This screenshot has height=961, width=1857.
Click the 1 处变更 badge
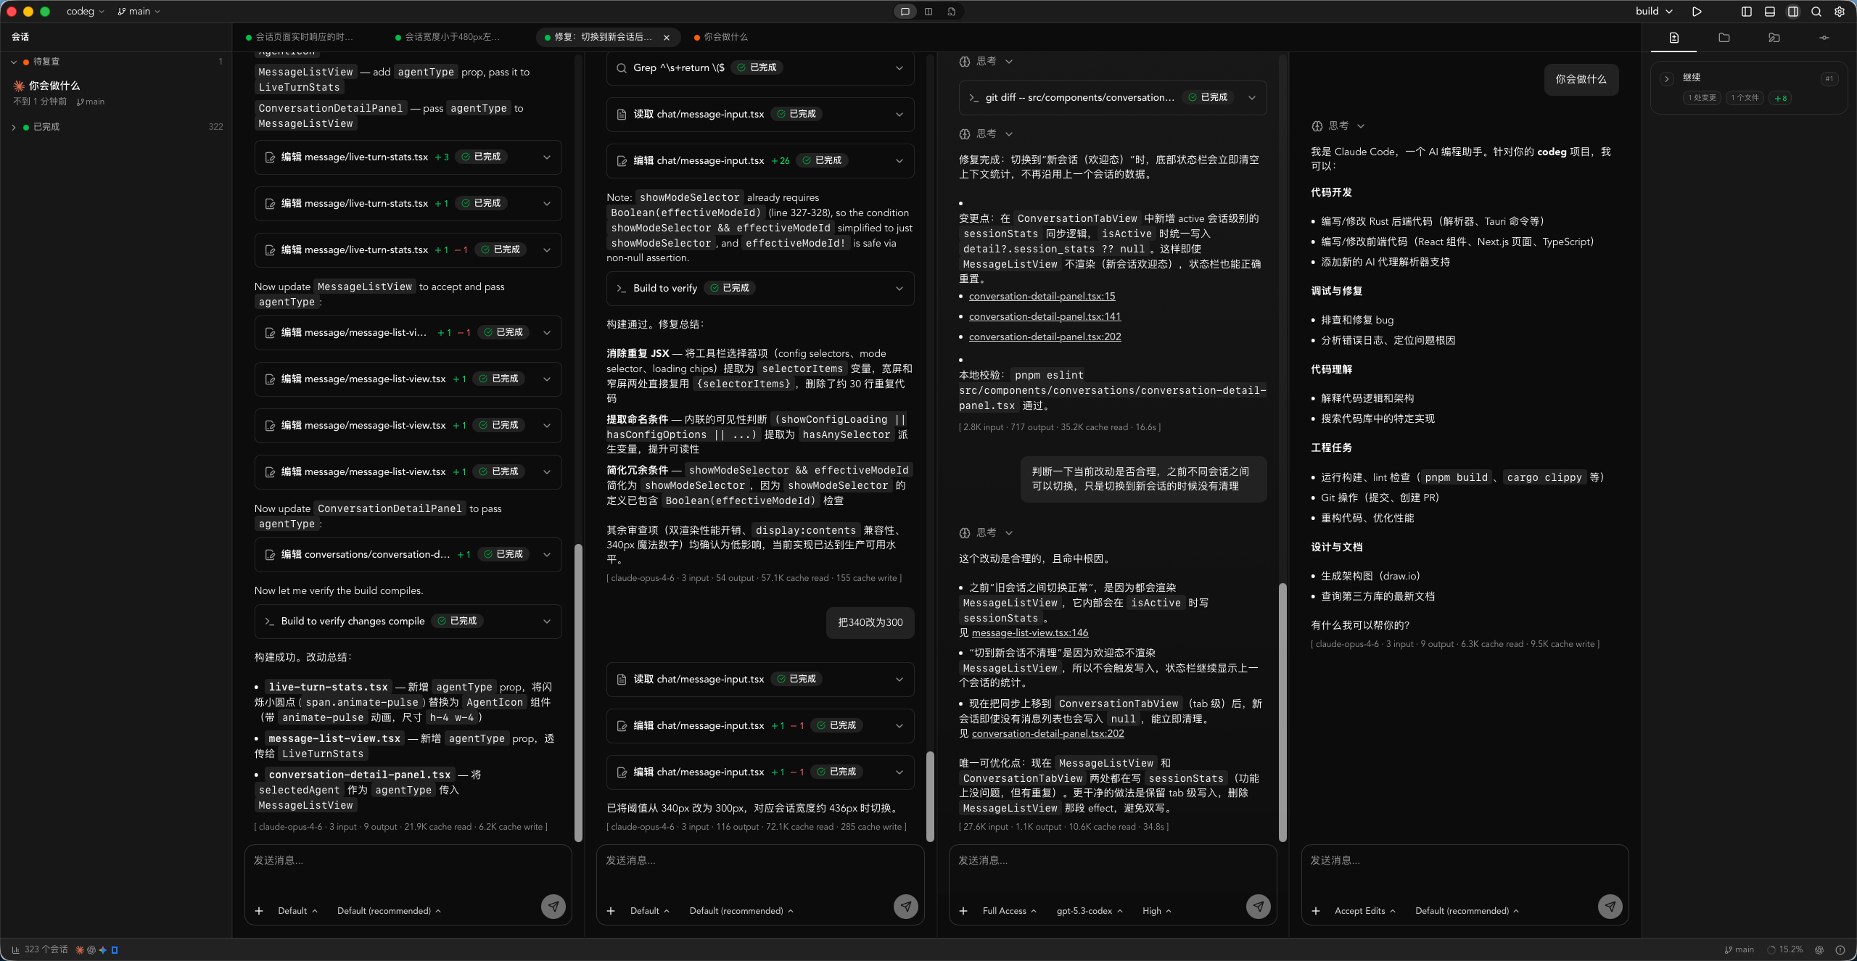[x=1702, y=98]
